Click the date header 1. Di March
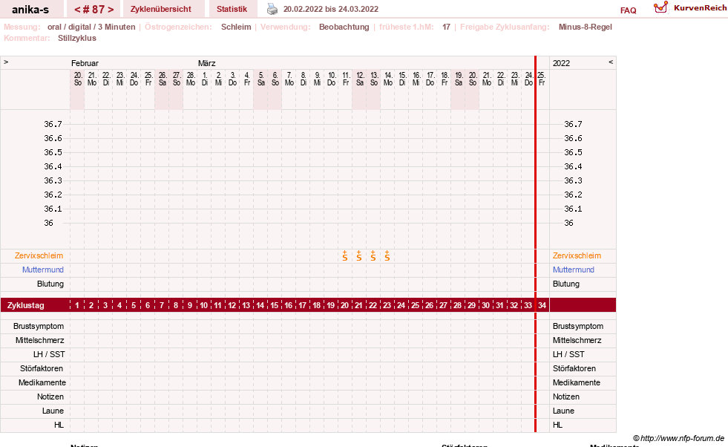The image size is (728, 447). (x=205, y=79)
